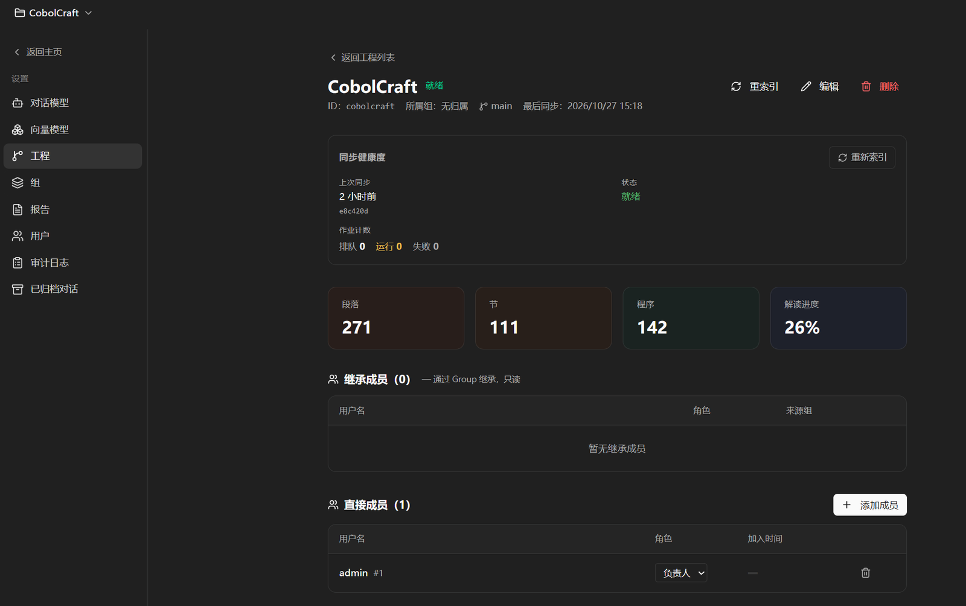Click the main branch icon

click(x=483, y=106)
